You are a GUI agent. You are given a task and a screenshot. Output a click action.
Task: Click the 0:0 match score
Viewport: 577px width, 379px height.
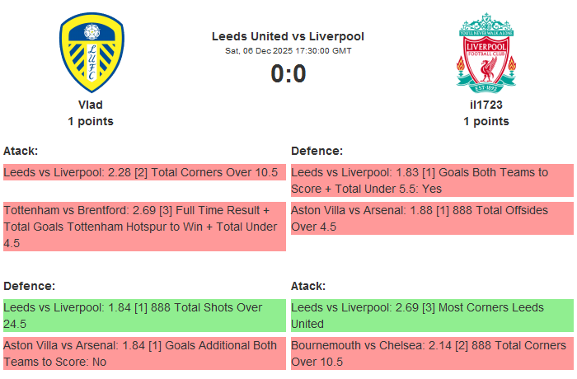pyautogui.click(x=288, y=74)
